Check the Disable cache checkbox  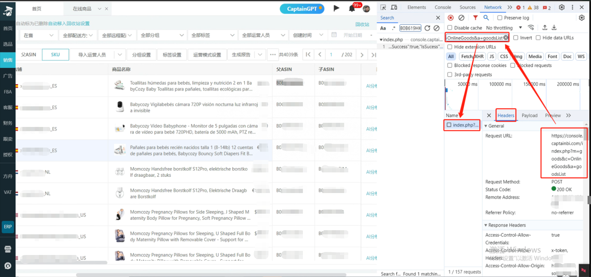tap(450, 28)
